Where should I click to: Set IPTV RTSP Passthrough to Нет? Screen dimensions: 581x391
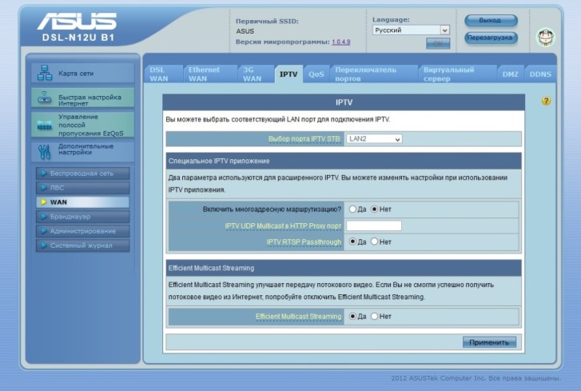click(x=375, y=241)
